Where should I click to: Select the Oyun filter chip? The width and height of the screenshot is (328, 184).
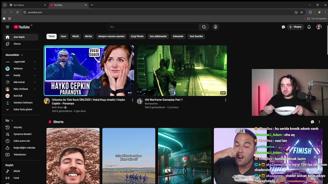tap(64, 36)
